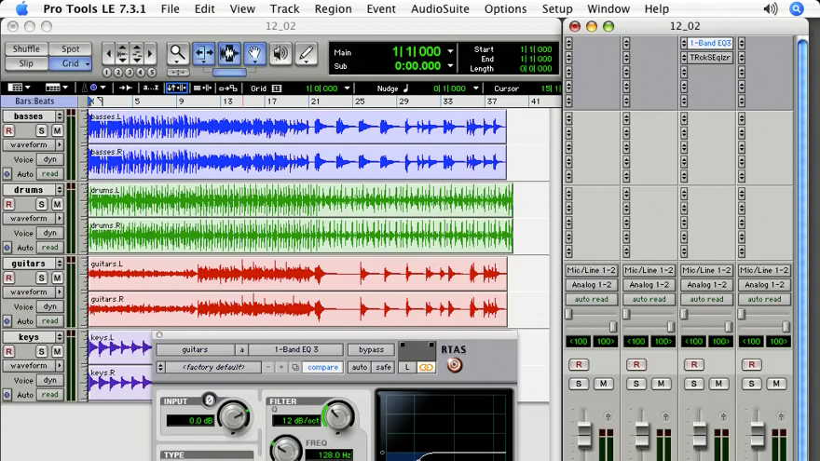Open the Apple menu

(x=22, y=9)
